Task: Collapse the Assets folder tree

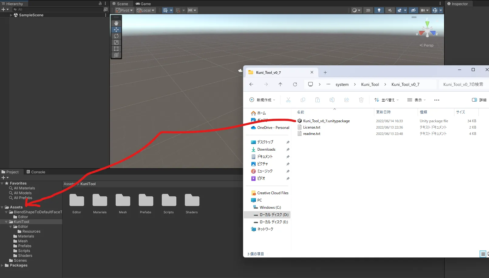Action: (x=2, y=208)
